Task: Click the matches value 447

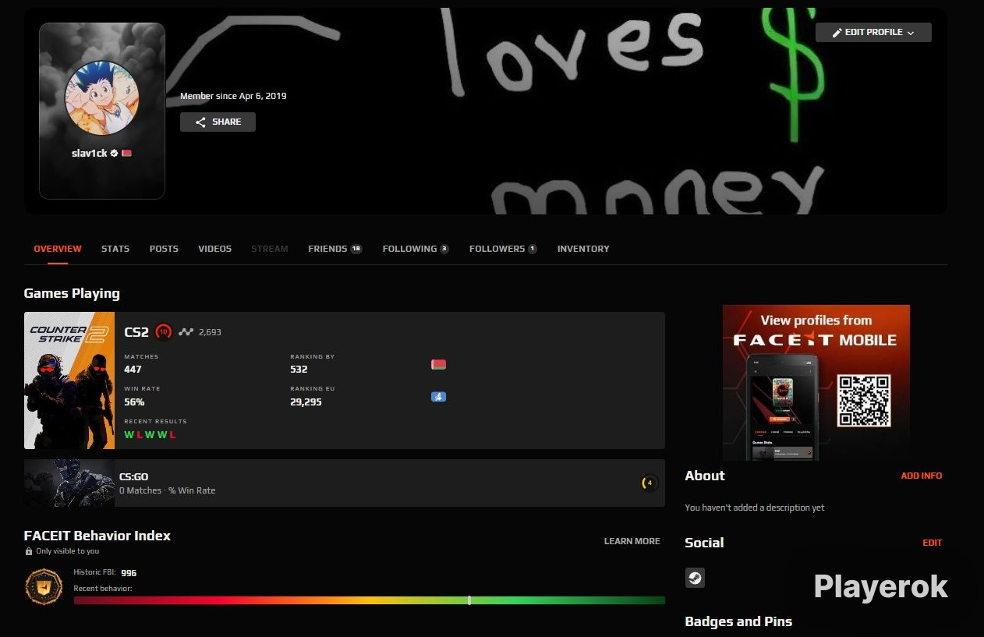Action: coord(133,370)
